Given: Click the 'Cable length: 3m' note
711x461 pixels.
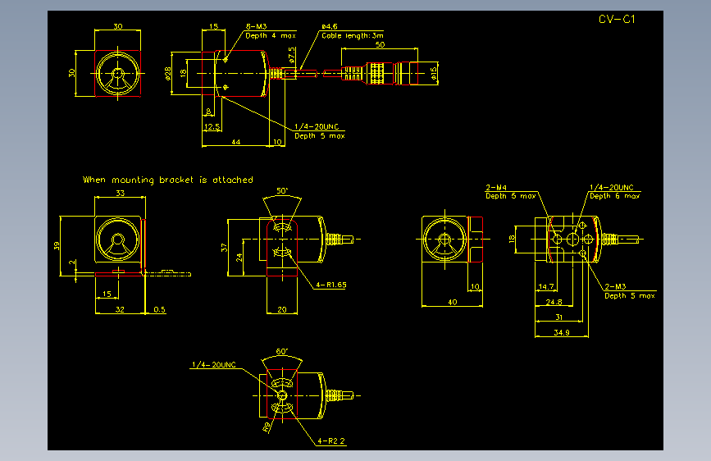Looking at the screenshot, I should click(353, 35).
